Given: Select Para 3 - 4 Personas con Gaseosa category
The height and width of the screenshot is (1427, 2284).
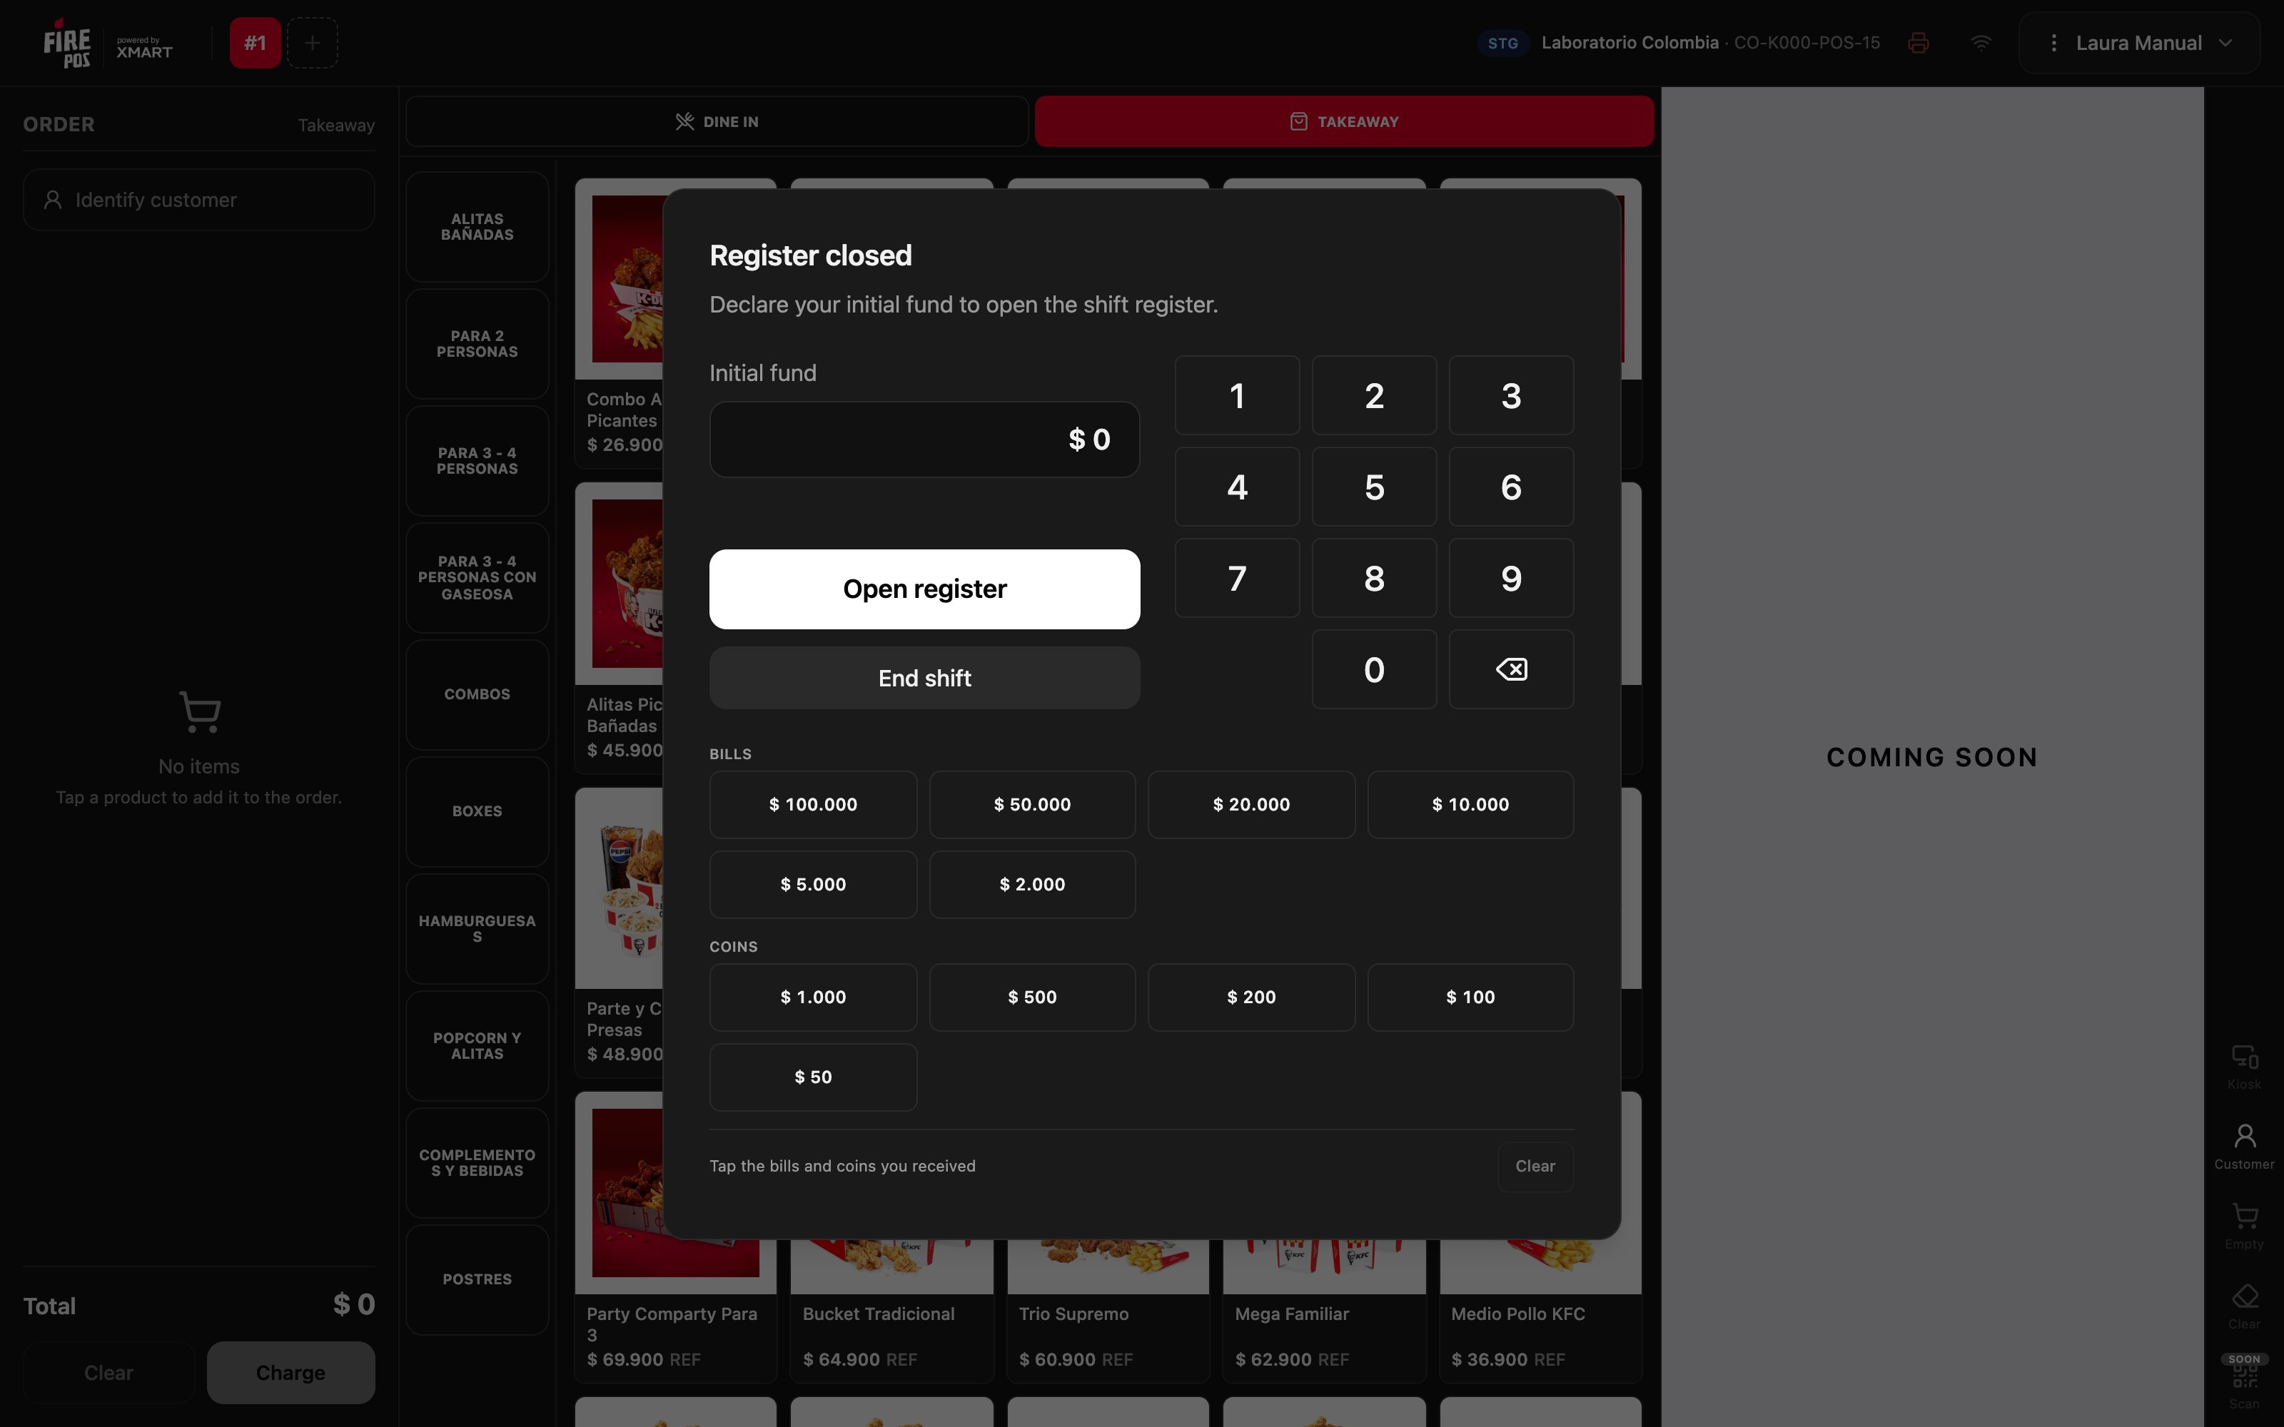Looking at the screenshot, I should point(477,578).
